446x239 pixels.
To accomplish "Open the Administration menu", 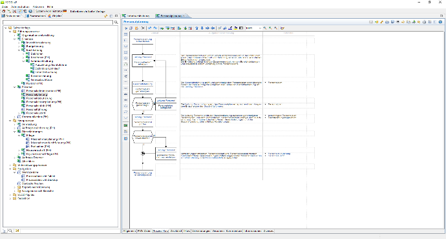I will coord(20,6).
